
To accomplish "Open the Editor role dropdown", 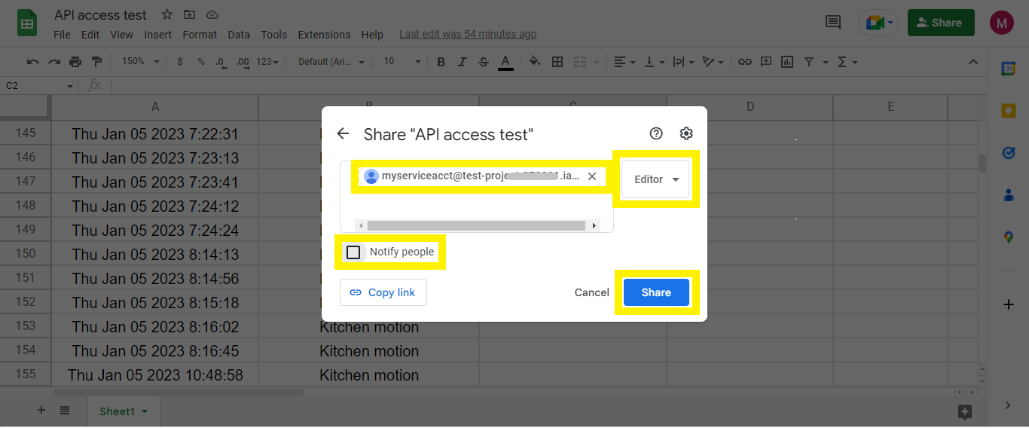I will click(x=655, y=179).
